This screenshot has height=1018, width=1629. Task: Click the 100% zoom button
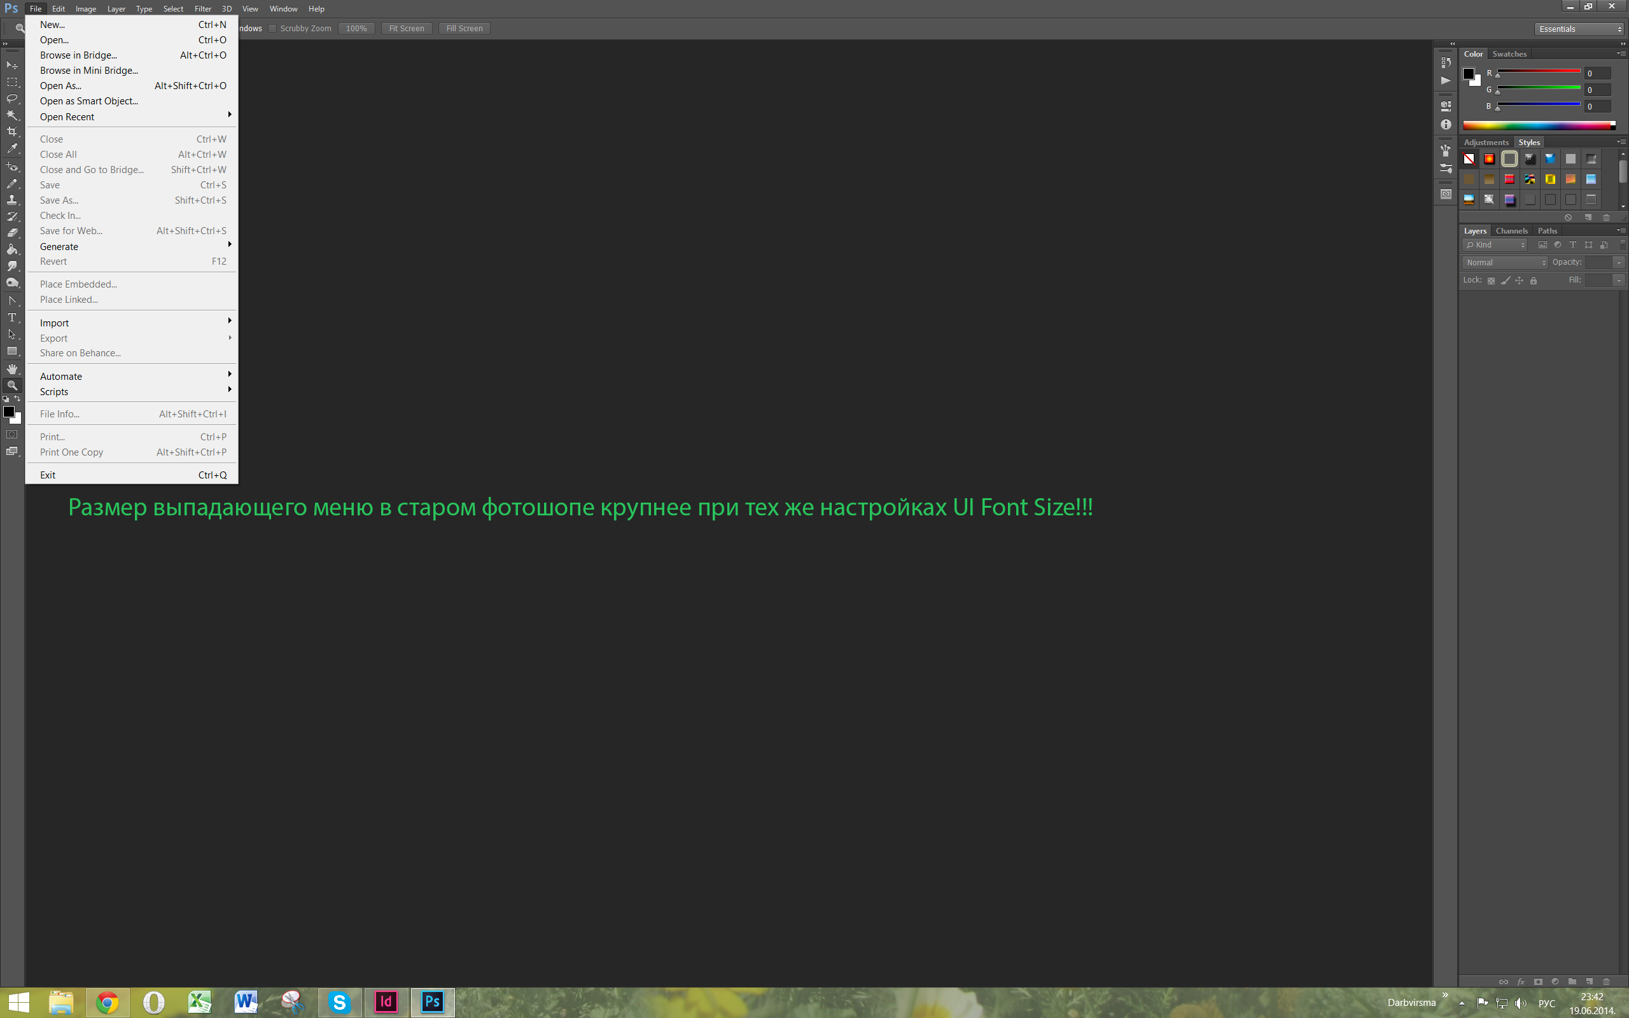(x=356, y=28)
